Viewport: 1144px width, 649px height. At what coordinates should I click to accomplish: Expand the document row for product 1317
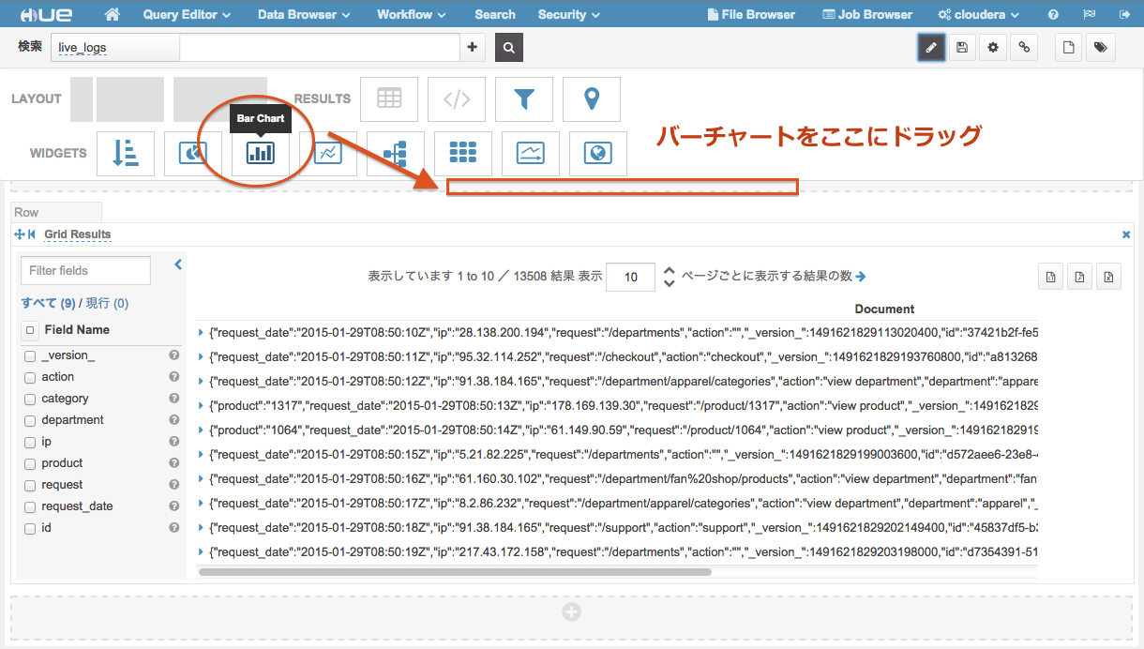coord(201,405)
